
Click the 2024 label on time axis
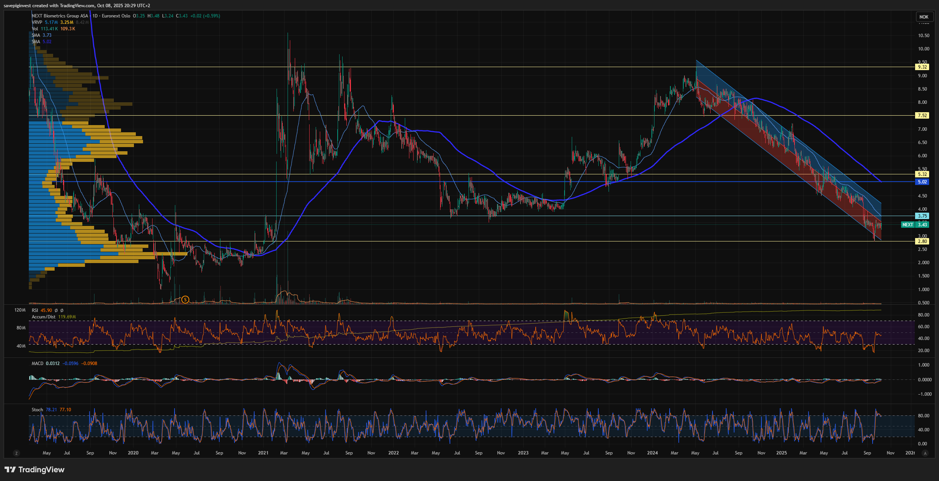652,453
